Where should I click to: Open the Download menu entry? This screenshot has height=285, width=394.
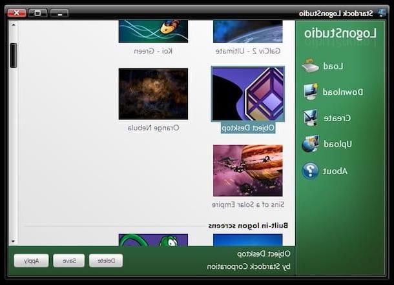[x=343, y=92]
